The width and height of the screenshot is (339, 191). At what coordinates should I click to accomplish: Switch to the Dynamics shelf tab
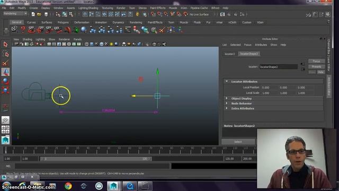point(118,22)
